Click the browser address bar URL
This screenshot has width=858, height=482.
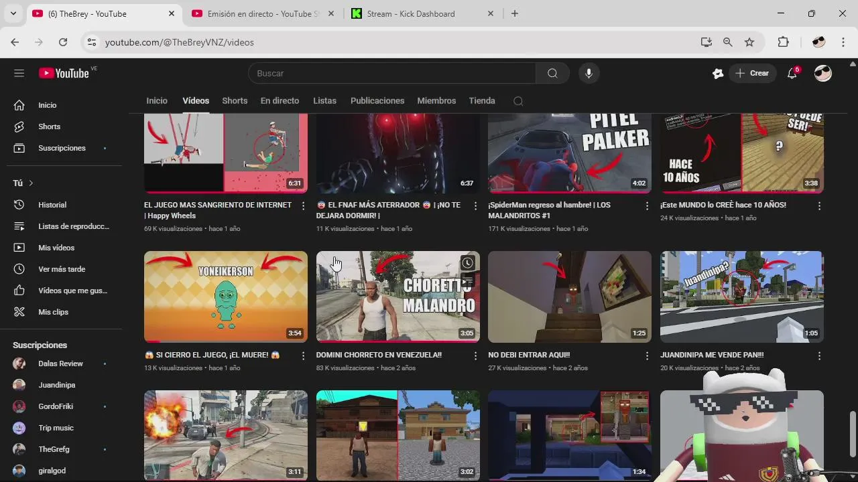click(x=180, y=42)
